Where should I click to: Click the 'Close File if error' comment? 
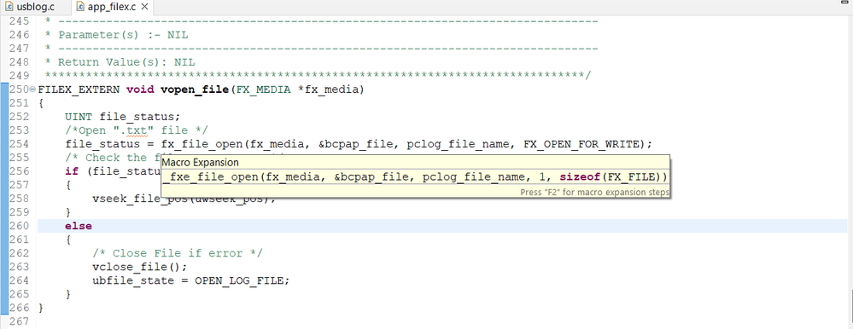(178, 253)
